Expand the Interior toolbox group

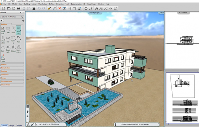point(12,64)
